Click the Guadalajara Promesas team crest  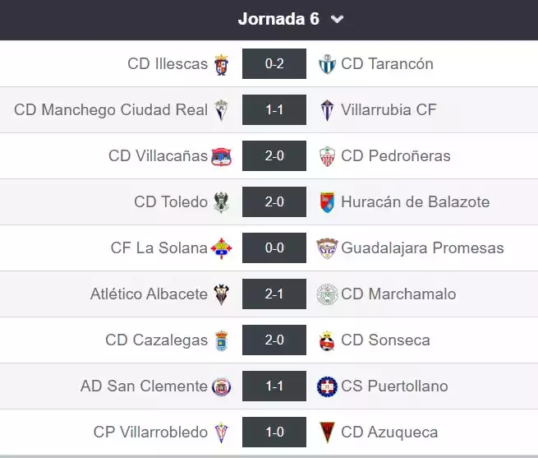tap(327, 248)
